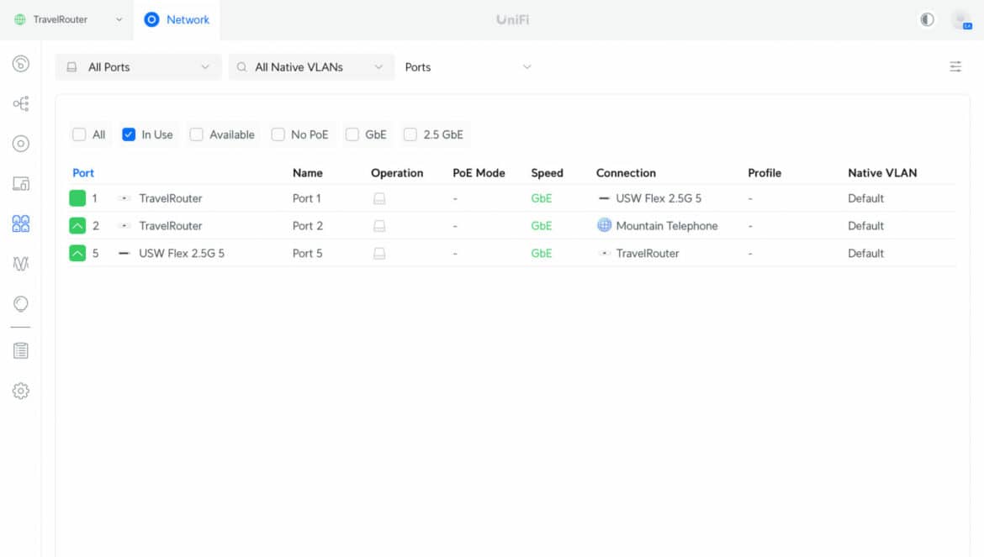
Task: Uncheck the In Use filter checkbox
Action: 129,134
